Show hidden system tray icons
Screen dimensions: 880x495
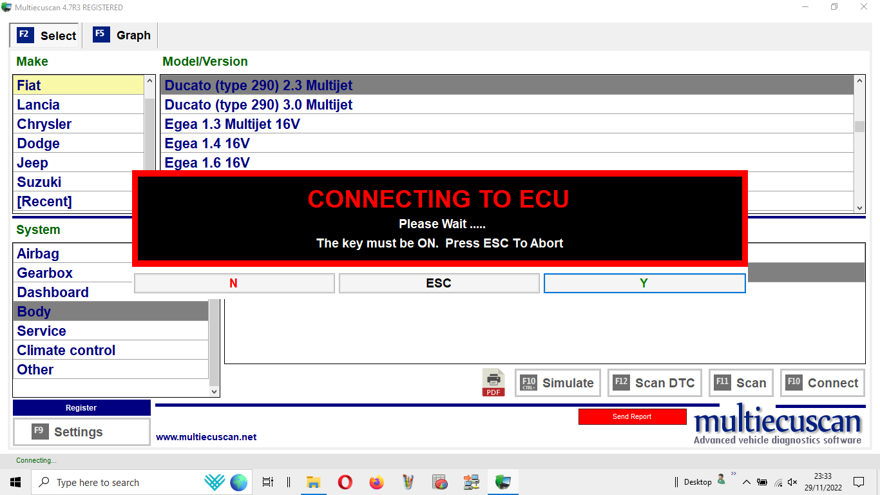point(747,482)
